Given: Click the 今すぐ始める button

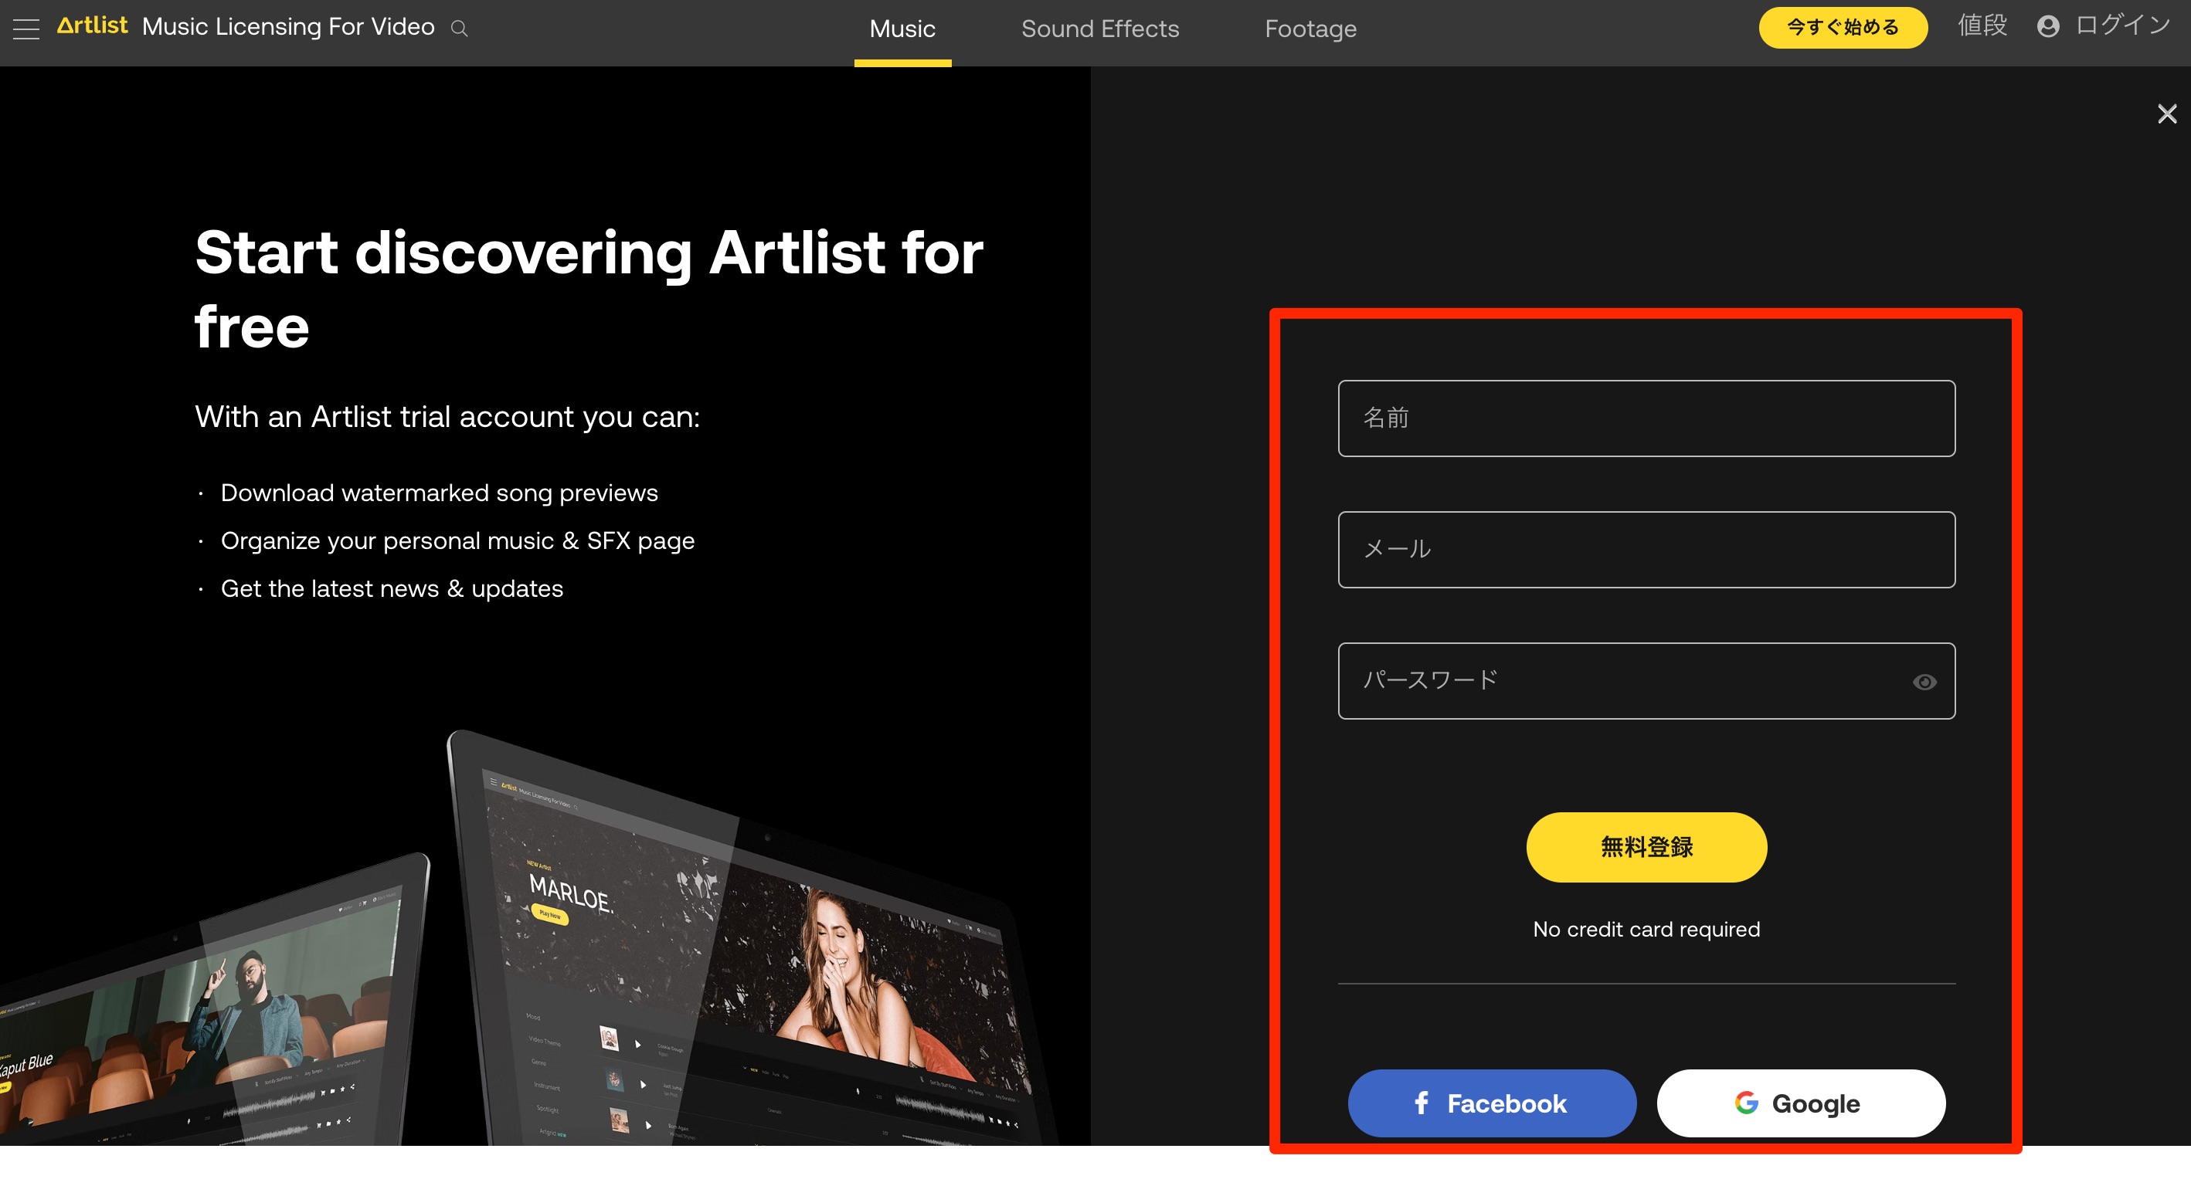Looking at the screenshot, I should pyautogui.click(x=1843, y=27).
